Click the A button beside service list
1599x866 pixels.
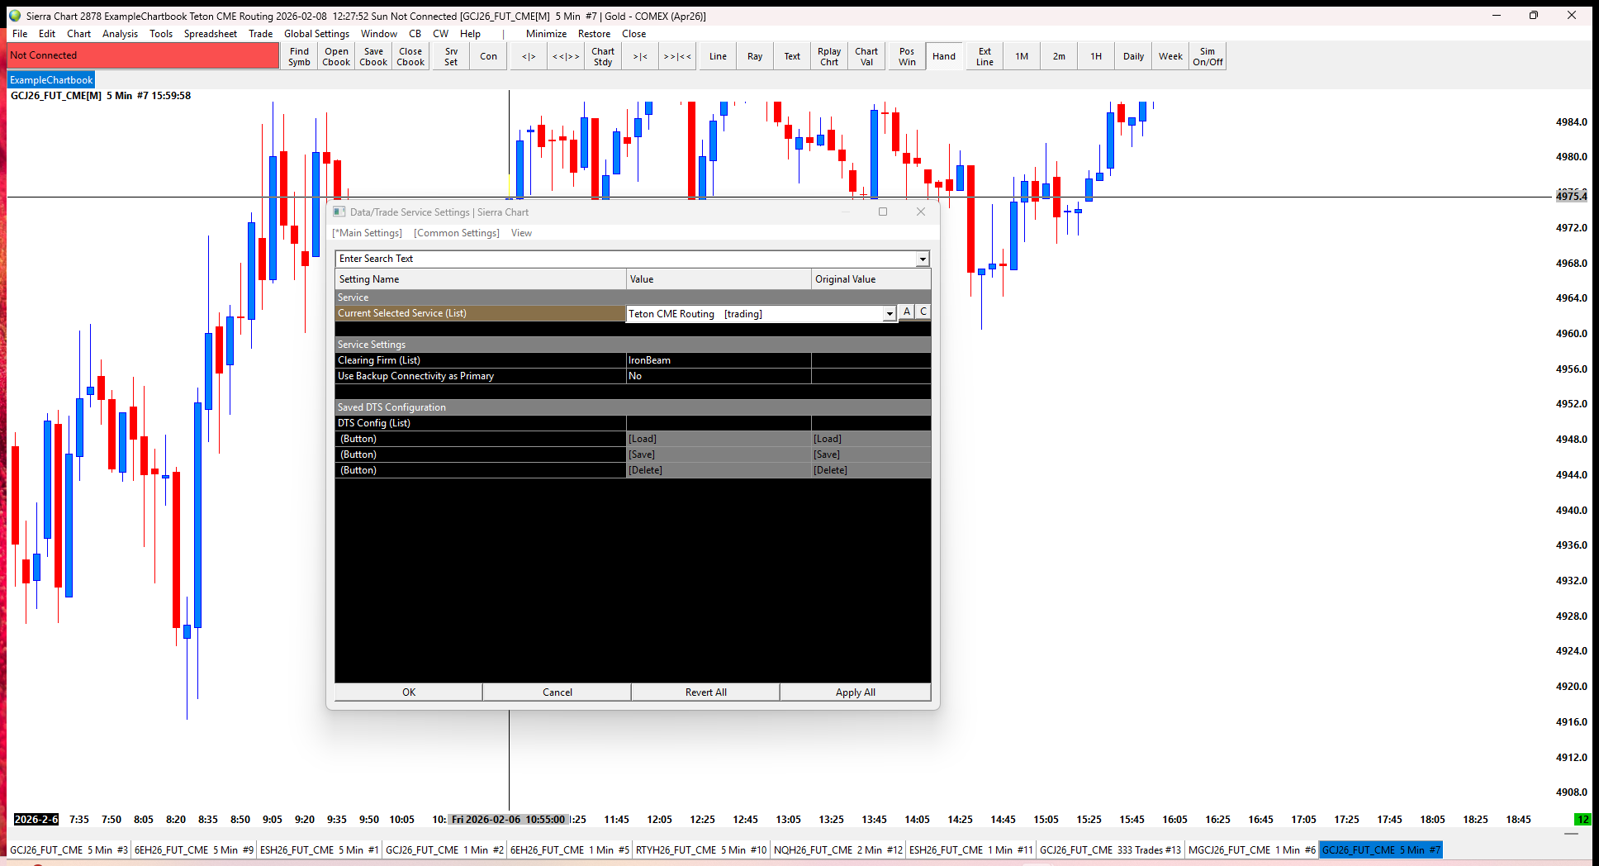point(907,312)
